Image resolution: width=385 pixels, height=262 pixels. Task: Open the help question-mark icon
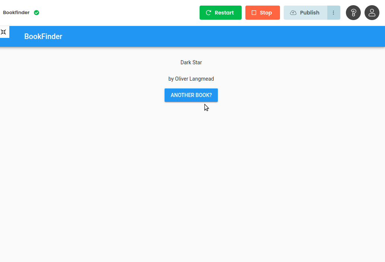[353, 13]
